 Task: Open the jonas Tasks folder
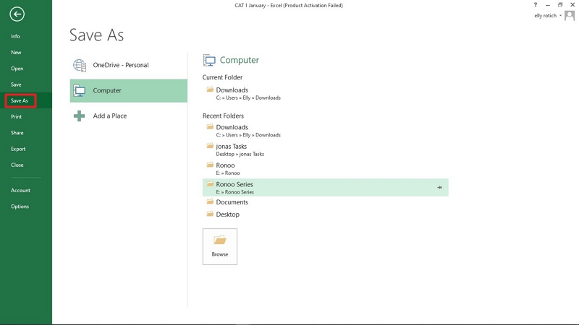325,150
